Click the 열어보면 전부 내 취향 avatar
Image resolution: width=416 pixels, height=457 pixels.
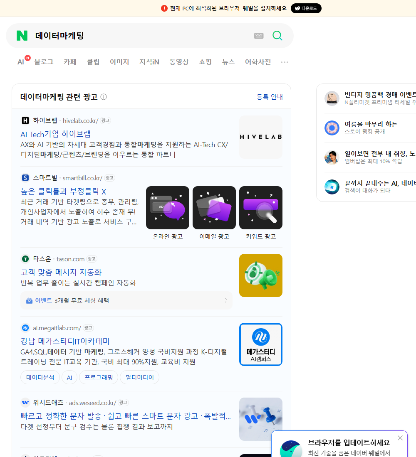[x=332, y=157]
